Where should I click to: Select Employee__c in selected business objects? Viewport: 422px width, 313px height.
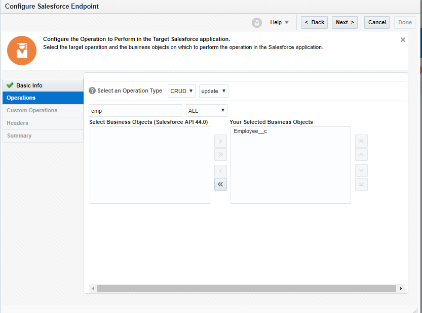click(250, 131)
